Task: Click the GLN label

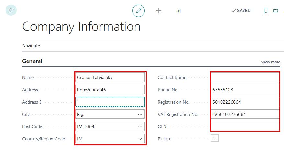Action: coord(162,127)
